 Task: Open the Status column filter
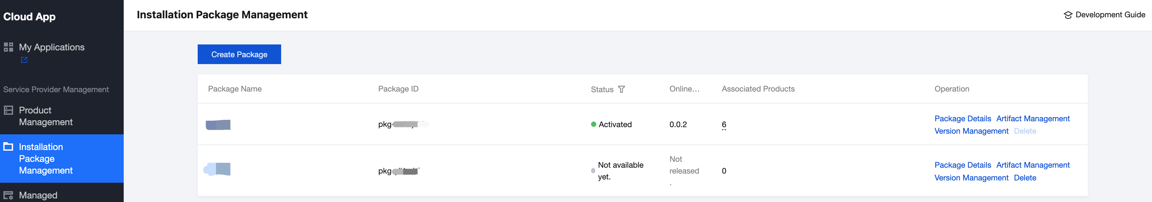[x=621, y=89]
